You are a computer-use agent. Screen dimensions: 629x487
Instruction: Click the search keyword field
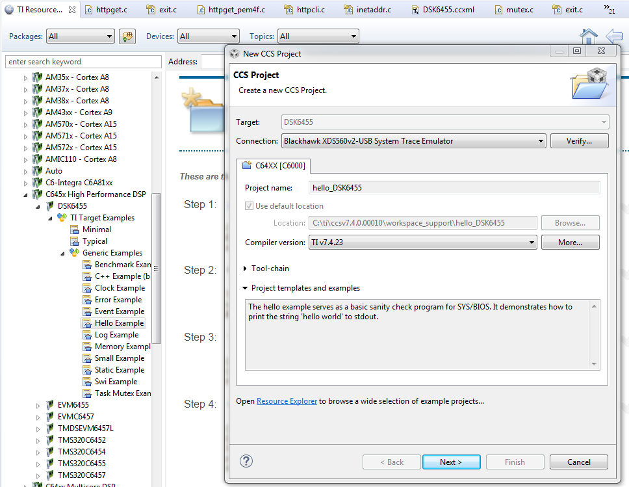click(83, 62)
